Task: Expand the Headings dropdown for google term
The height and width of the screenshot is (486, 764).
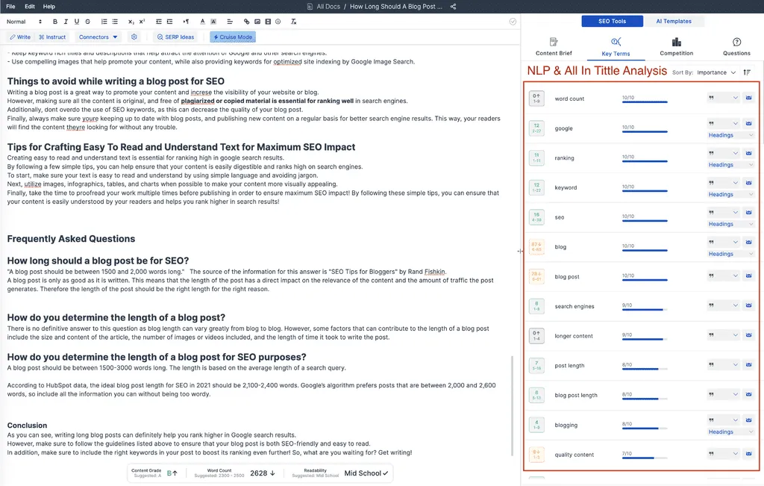Action: click(730, 135)
